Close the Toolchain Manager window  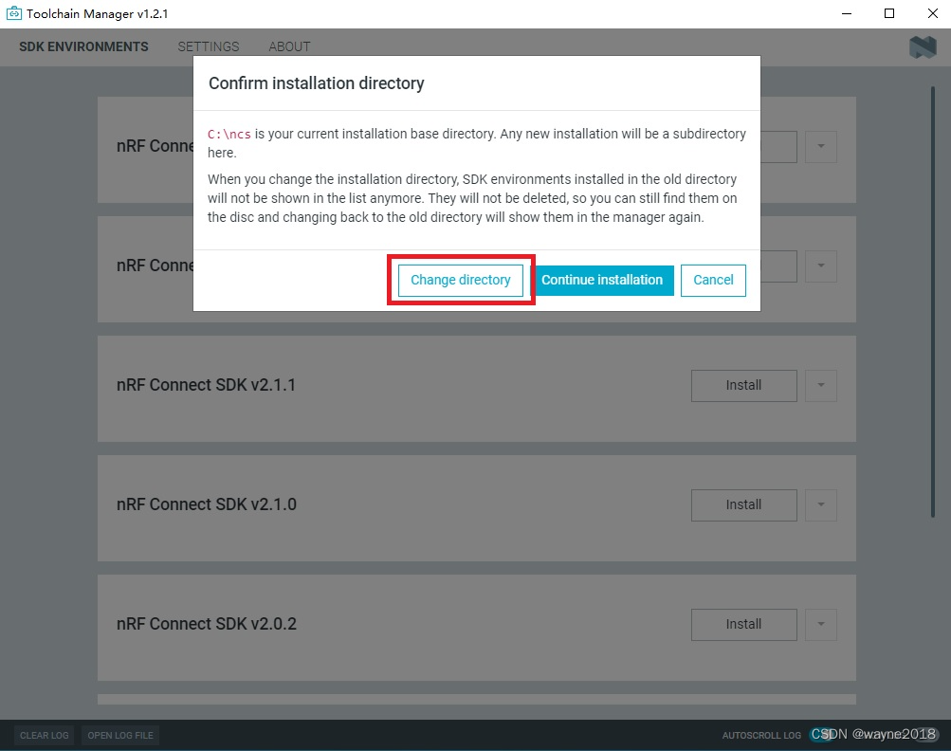933,13
